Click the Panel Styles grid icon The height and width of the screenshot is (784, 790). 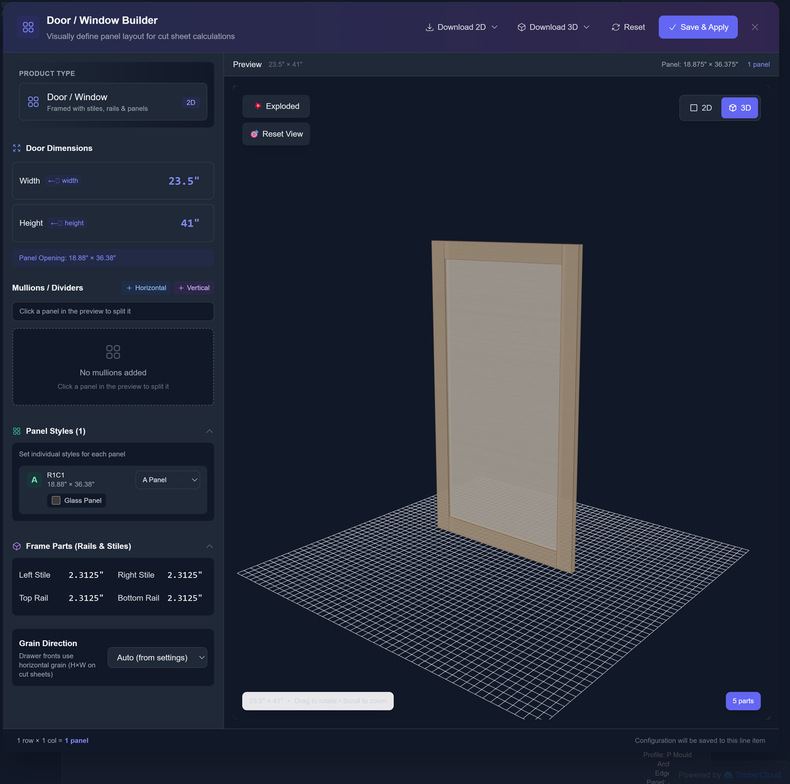click(x=17, y=431)
